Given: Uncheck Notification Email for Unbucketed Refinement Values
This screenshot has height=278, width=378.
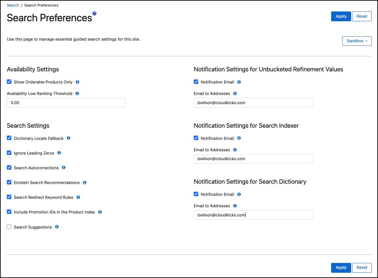Looking at the screenshot, I should click(x=196, y=82).
